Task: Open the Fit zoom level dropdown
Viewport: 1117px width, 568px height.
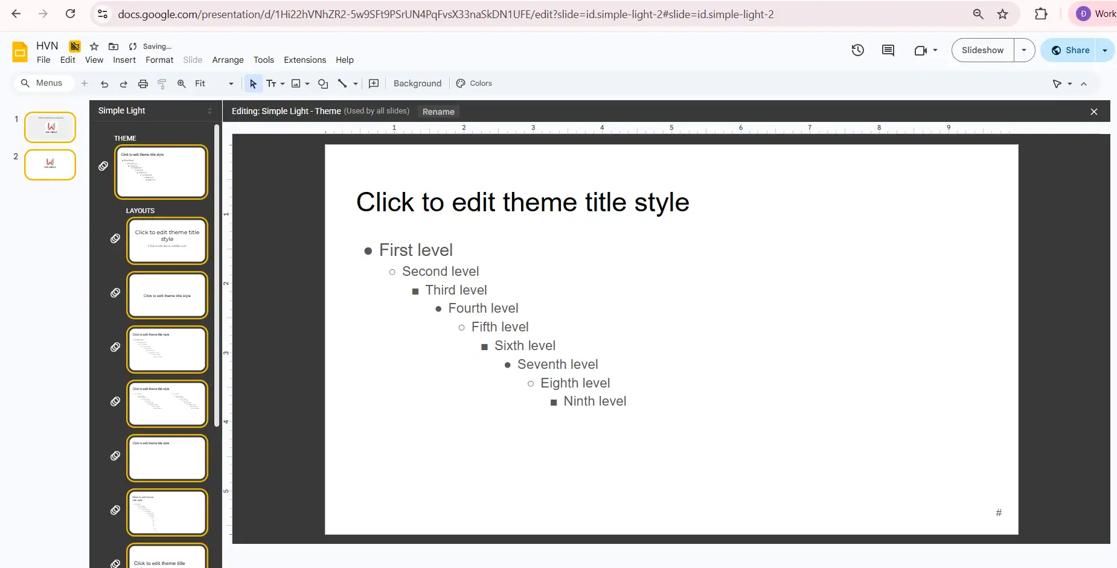Action: coord(214,84)
